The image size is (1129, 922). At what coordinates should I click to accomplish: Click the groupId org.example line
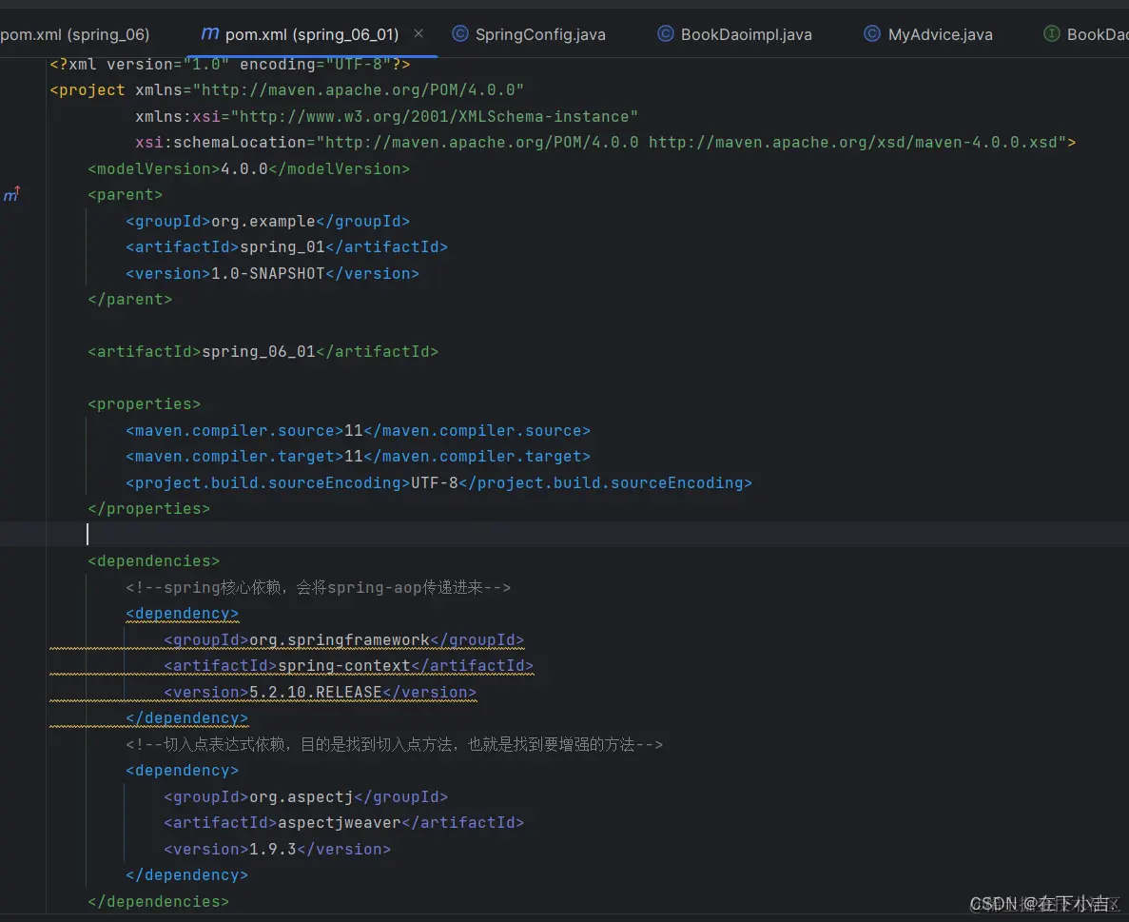pyautogui.click(x=268, y=221)
